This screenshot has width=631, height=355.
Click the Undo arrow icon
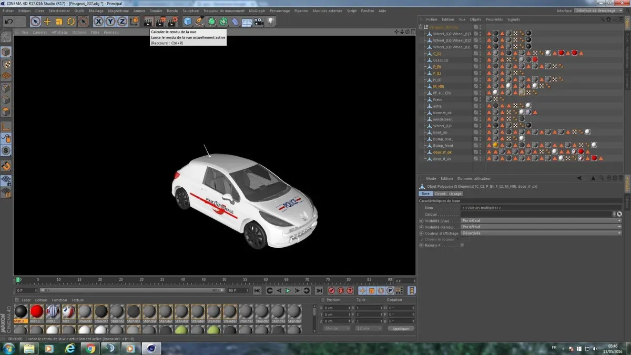pos(8,22)
